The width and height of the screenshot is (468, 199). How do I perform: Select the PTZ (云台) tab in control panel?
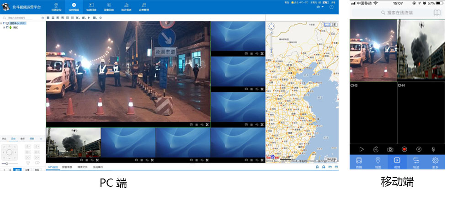[13, 139]
